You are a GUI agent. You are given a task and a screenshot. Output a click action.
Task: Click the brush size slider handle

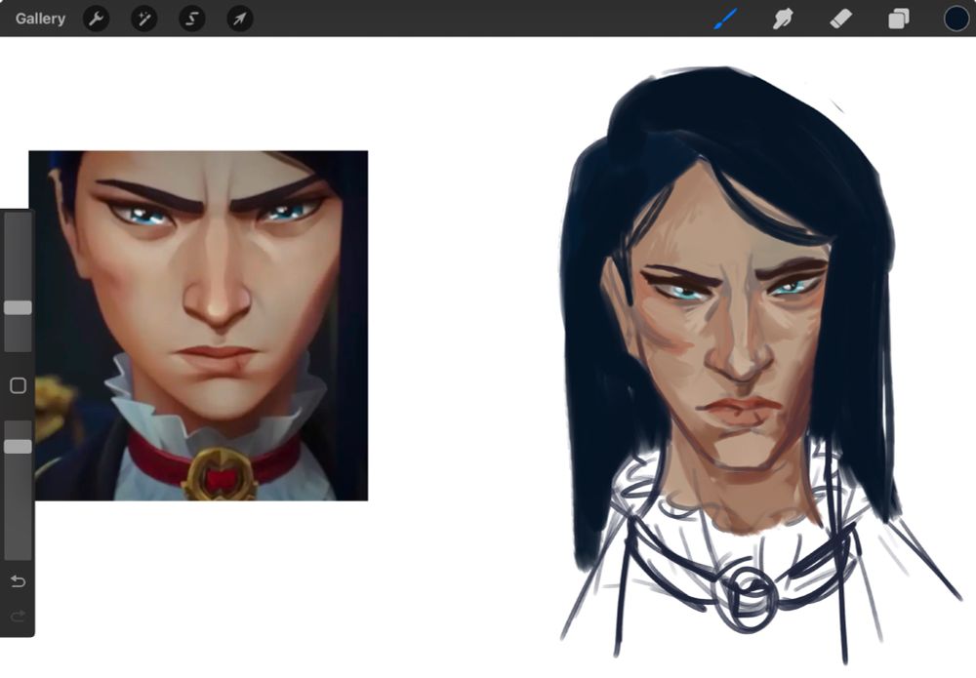[18, 307]
